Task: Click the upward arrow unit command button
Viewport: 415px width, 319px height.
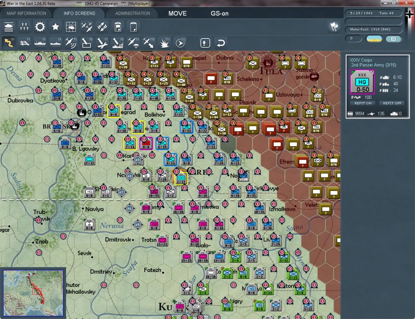Action: point(205,43)
